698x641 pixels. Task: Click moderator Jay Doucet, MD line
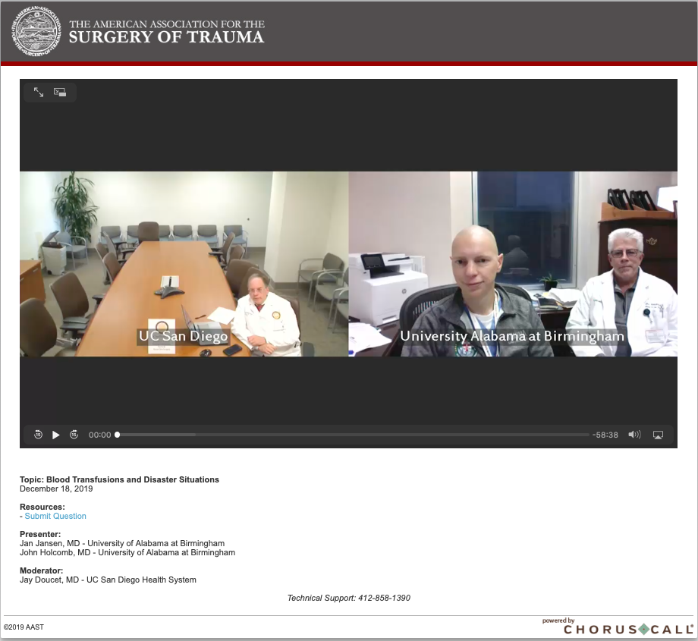pos(108,580)
